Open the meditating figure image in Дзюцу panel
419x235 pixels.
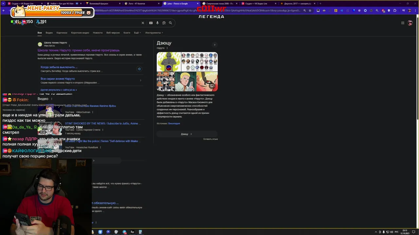tap(169, 62)
